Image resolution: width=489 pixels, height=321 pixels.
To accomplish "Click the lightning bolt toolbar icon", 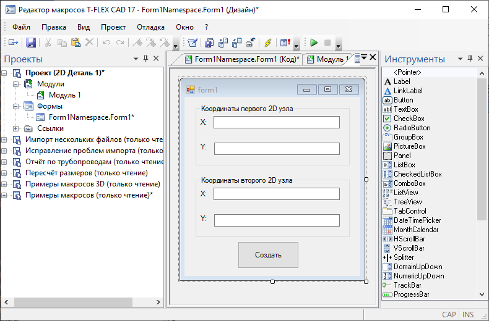I will pos(267,43).
